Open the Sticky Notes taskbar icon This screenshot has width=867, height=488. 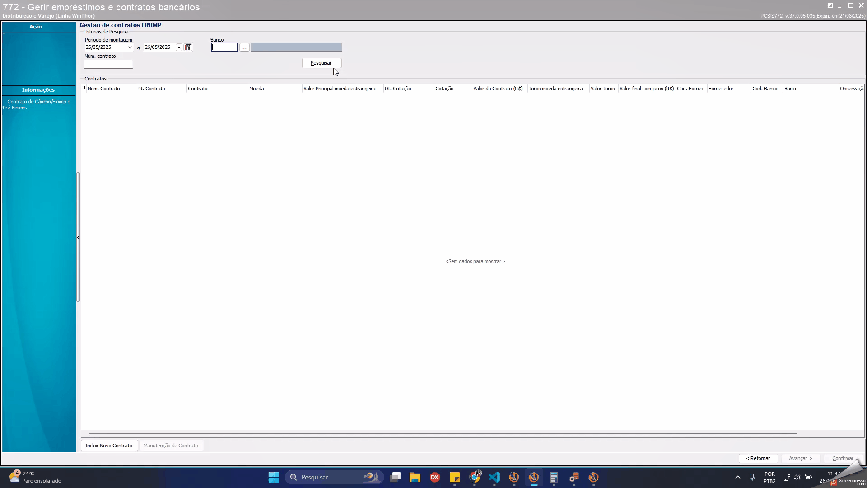pyautogui.click(x=454, y=477)
